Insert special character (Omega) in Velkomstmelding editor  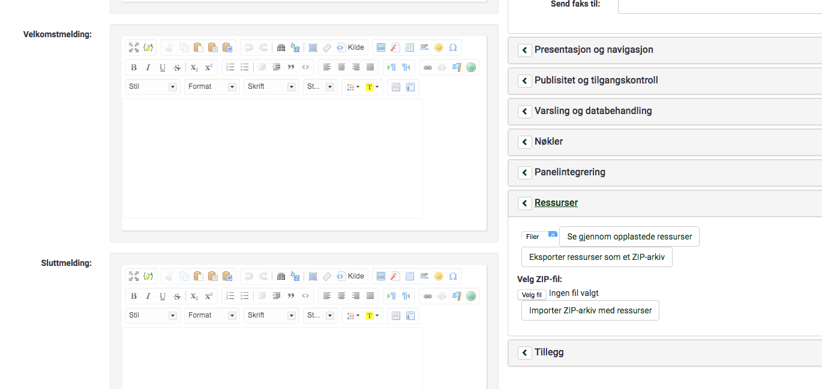click(x=452, y=47)
